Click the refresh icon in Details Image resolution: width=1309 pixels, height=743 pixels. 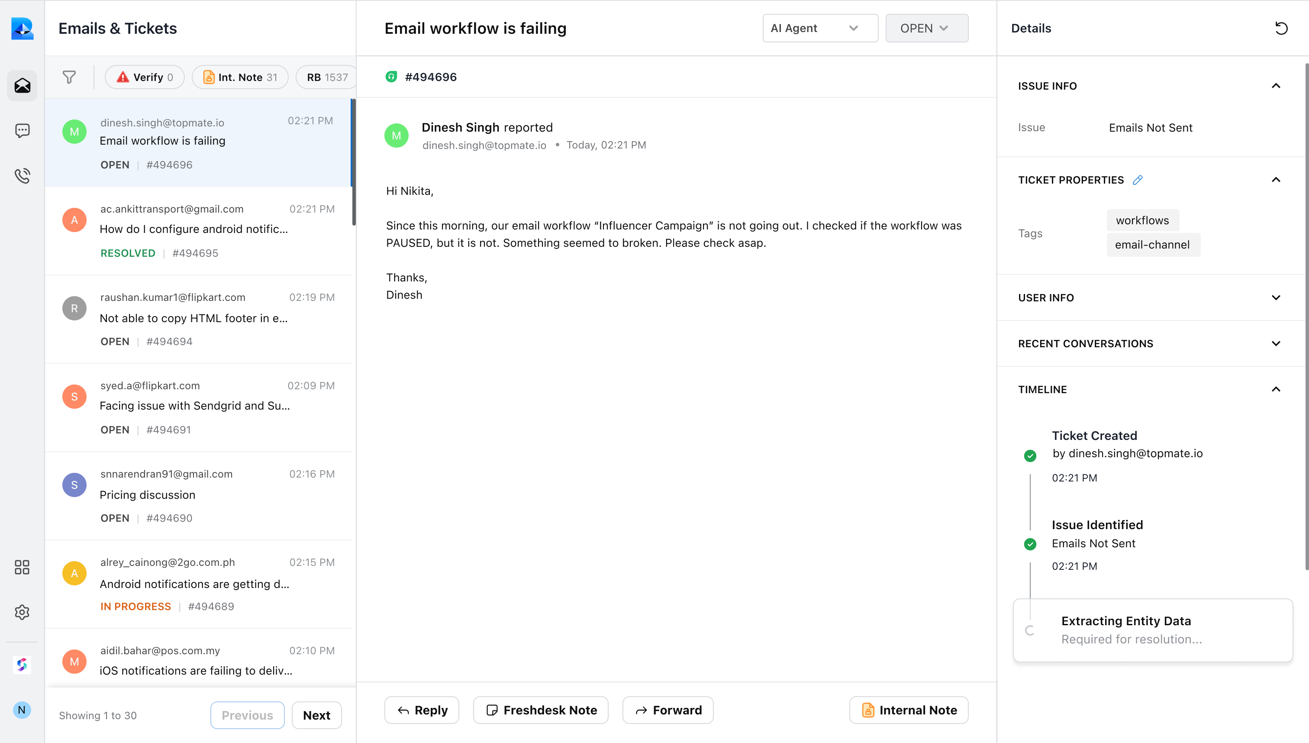1281,28
